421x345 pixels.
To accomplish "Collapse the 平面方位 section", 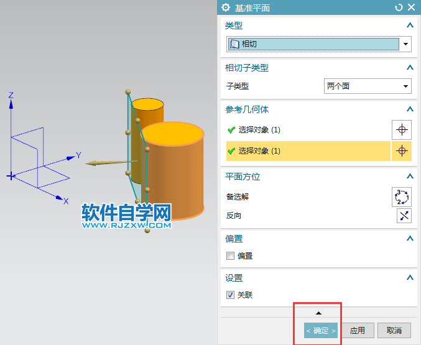I will pyautogui.click(x=410, y=176).
